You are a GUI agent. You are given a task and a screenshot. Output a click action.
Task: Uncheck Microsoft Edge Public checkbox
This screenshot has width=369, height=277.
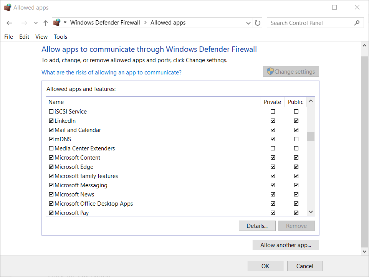296,167
